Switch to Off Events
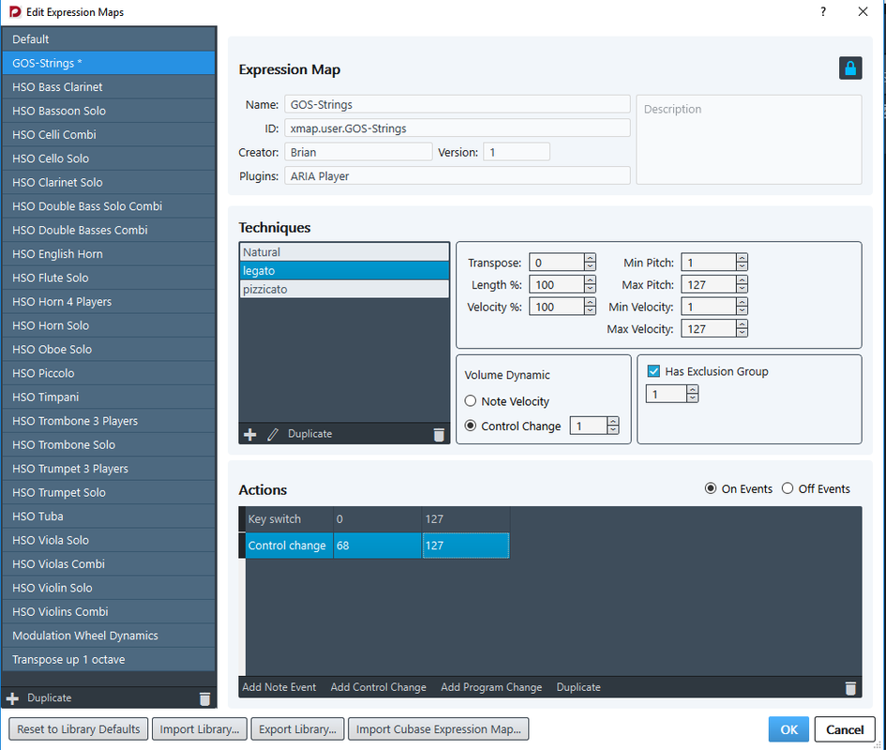The width and height of the screenshot is (886, 750). 788,488
